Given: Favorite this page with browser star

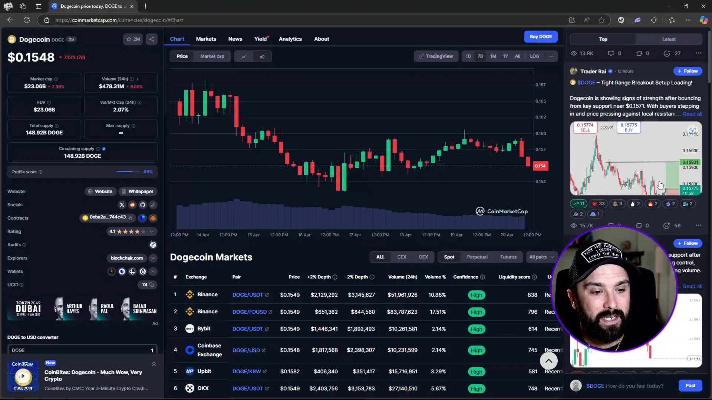Looking at the screenshot, I should click(x=601, y=20).
